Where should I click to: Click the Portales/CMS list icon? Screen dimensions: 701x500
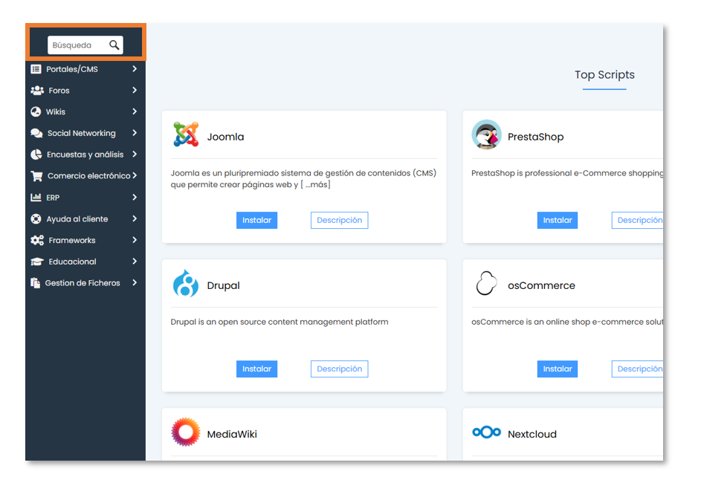36,69
